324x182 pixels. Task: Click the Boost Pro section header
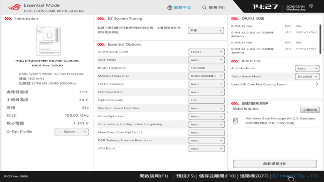coord(251,61)
